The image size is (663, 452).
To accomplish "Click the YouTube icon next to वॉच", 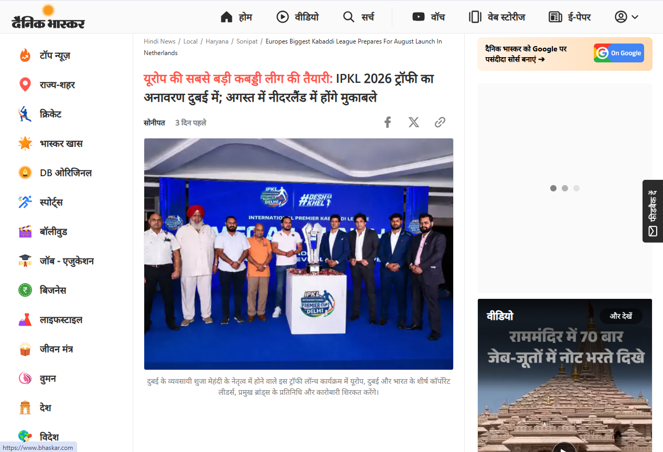I will [419, 17].
